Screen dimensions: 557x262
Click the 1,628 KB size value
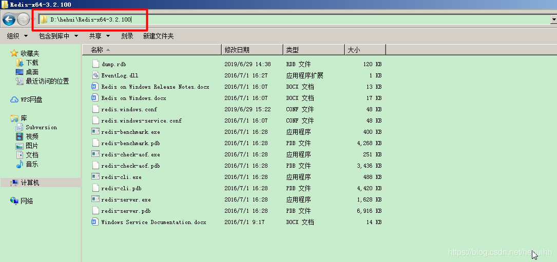[370, 199]
